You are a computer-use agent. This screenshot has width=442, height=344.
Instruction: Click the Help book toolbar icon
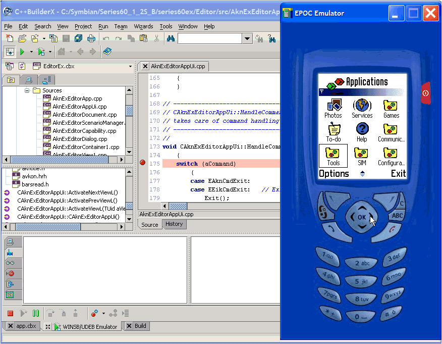point(107,52)
